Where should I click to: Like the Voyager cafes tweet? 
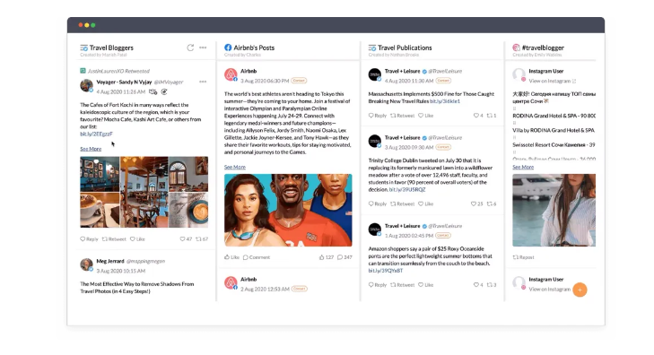pyautogui.click(x=137, y=239)
